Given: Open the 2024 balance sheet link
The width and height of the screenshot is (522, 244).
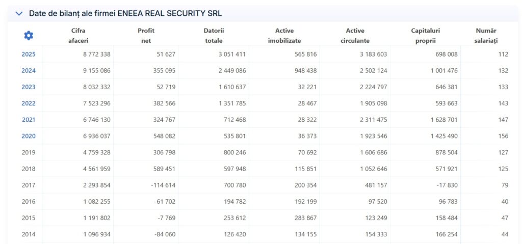Looking at the screenshot, I should (29, 70).
